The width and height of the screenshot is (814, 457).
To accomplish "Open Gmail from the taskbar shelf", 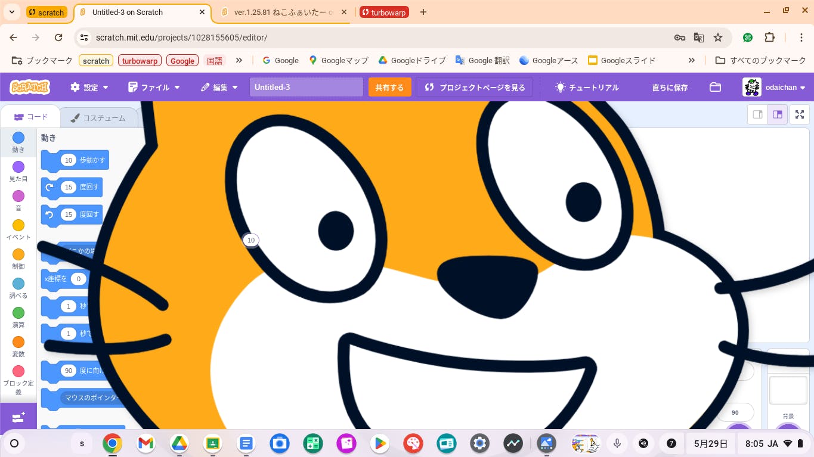I will click(x=146, y=443).
